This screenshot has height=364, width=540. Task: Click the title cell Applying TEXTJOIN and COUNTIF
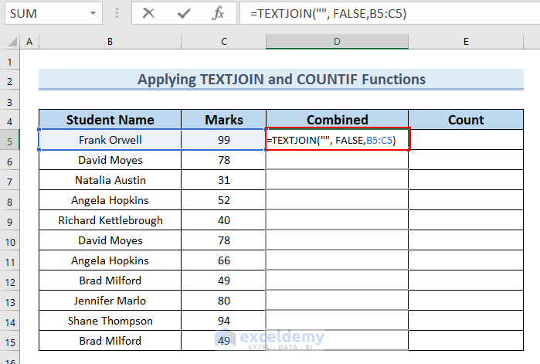tap(281, 80)
